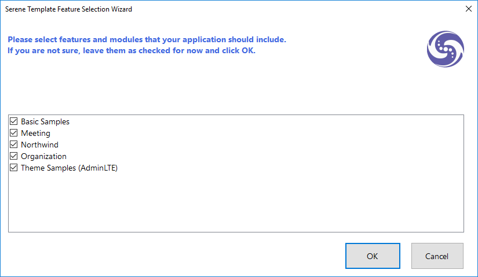Click empty space inside the features list box
Image resolution: width=478 pixels, height=277 pixels.
(232, 202)
